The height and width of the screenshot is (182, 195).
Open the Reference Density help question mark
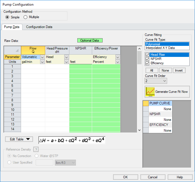coord(36,149)
